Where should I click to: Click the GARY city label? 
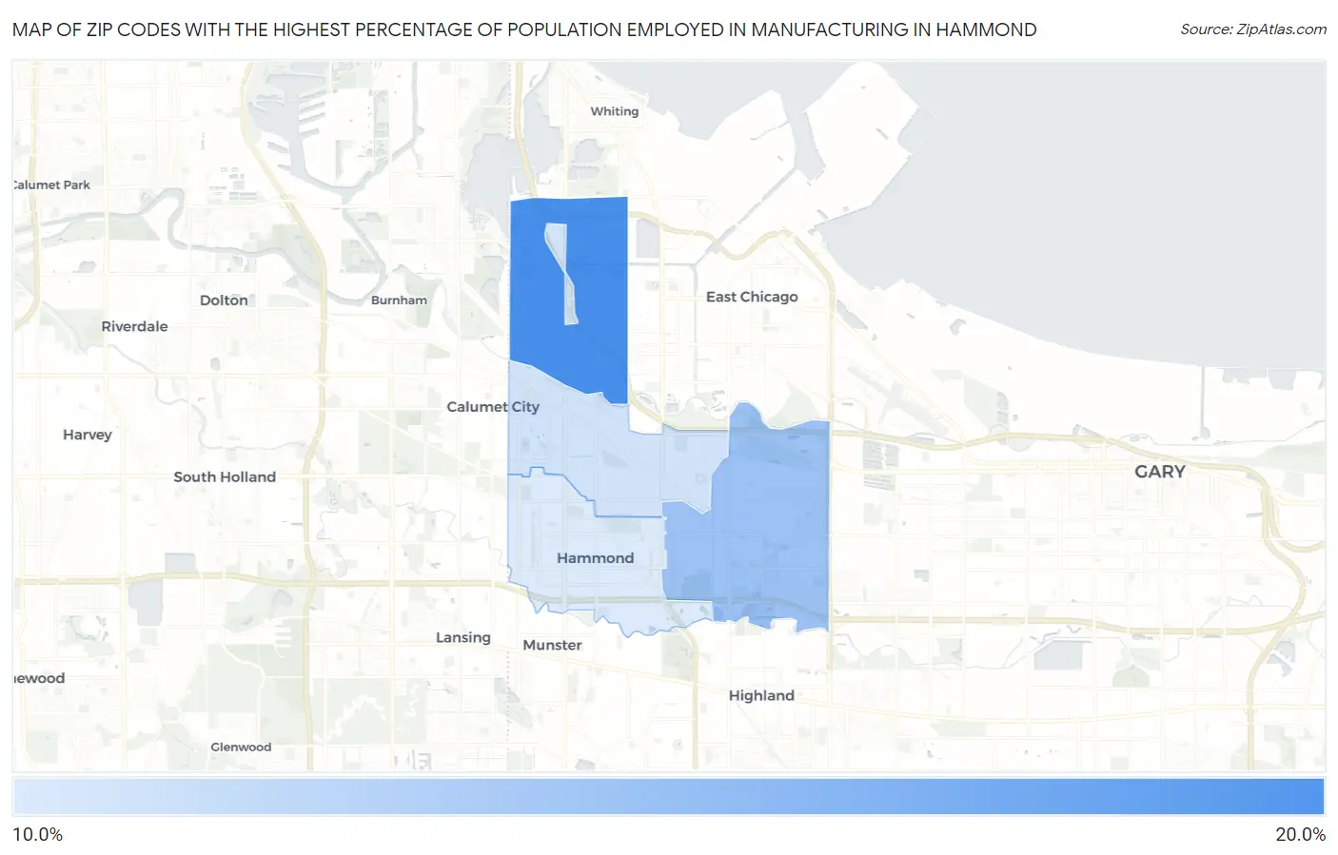point(1160,472)
